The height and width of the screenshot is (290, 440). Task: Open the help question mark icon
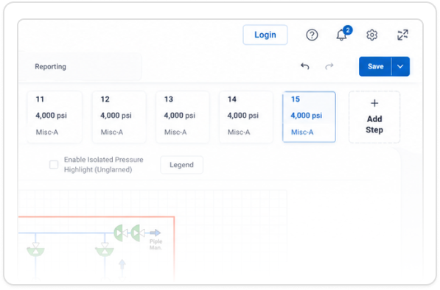click(x=312, y=35)
